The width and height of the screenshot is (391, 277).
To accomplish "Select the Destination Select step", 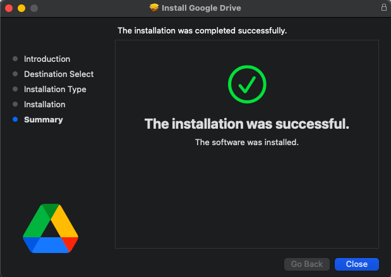I will 59,74.
